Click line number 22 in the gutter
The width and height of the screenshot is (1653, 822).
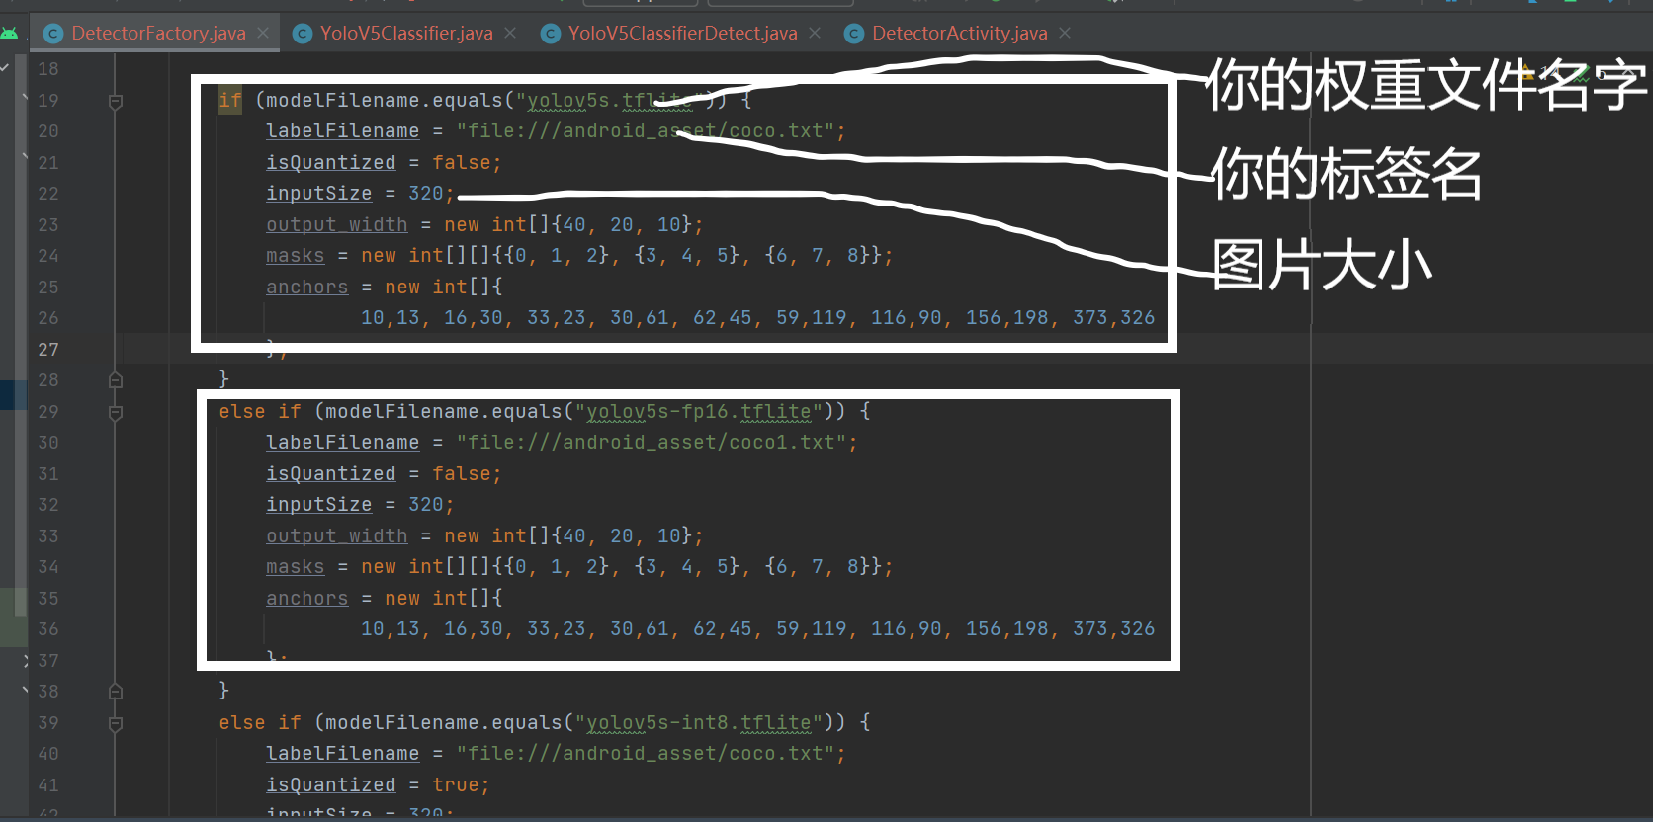[48, 194]
